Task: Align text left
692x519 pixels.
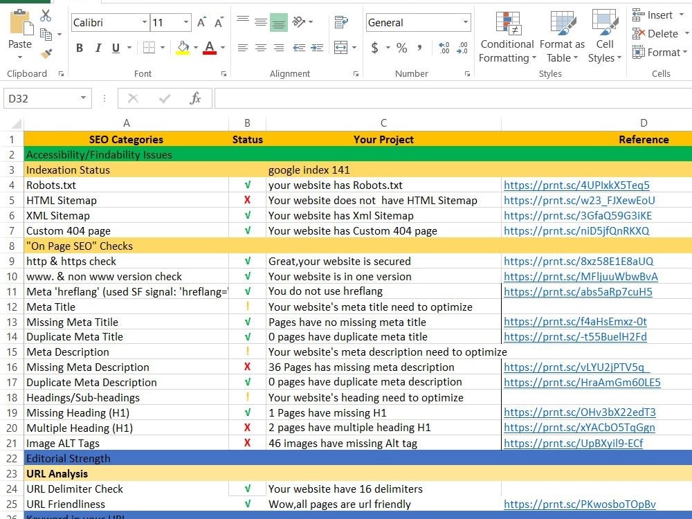Action: (x=243, y=48)
